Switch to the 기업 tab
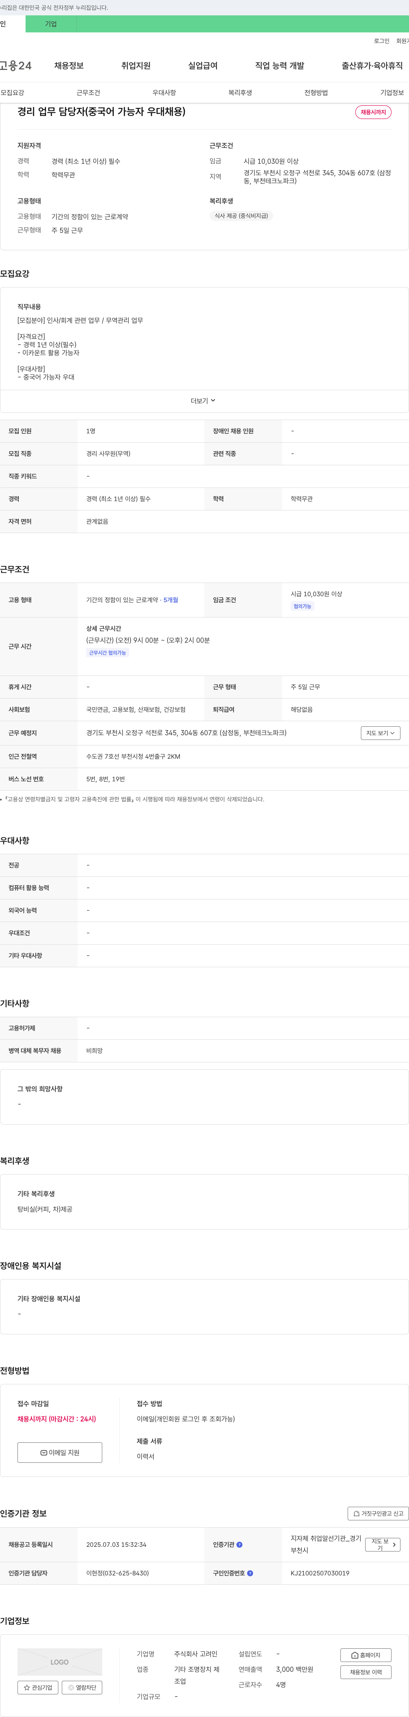Screen dimensions: 409x1717 tap(51, 24)
